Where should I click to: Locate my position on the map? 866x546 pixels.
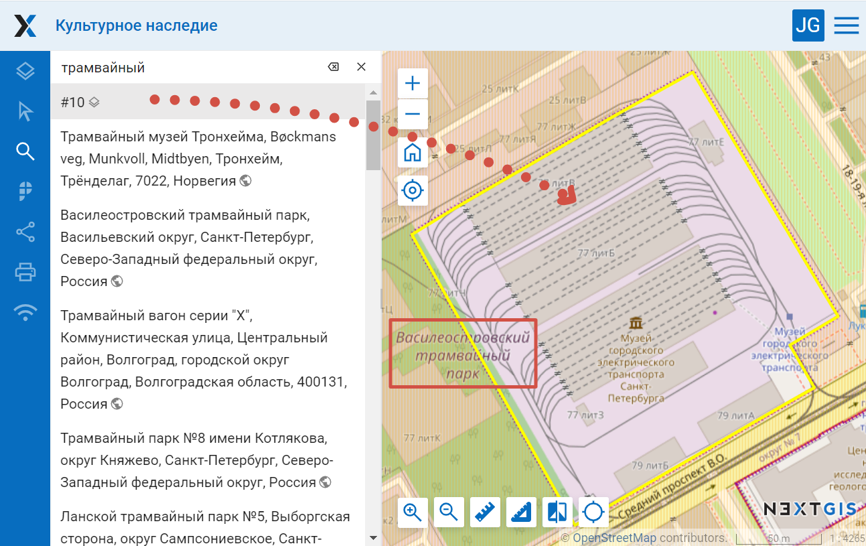point(413,191)
